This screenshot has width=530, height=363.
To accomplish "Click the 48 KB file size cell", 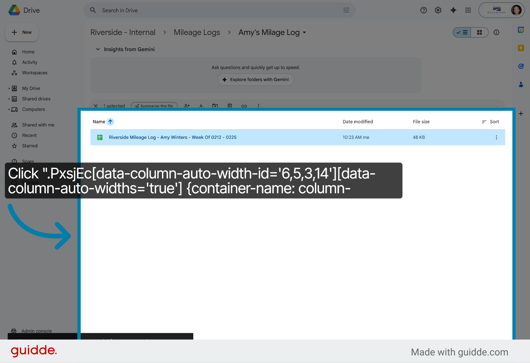I will [x=419, y=137].
